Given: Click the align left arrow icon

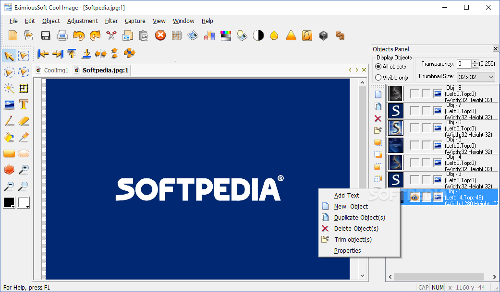Looking at the screenshot, I should point(43,54).
